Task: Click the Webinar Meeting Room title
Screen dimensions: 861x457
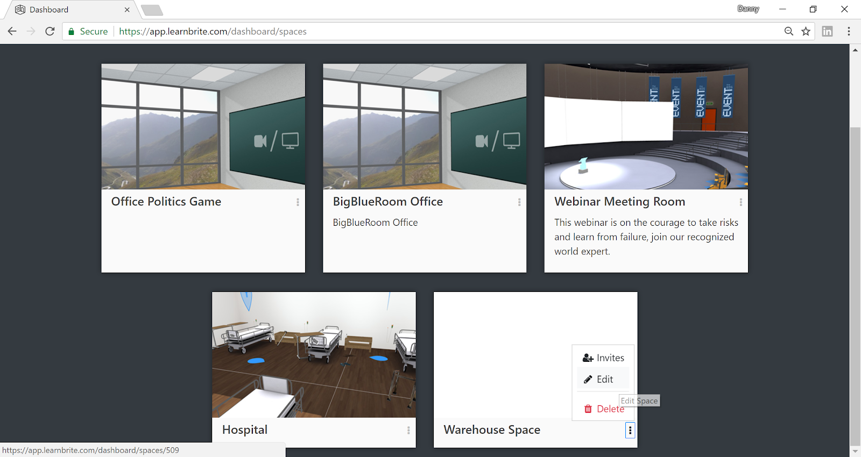Action: coord(620,202)
